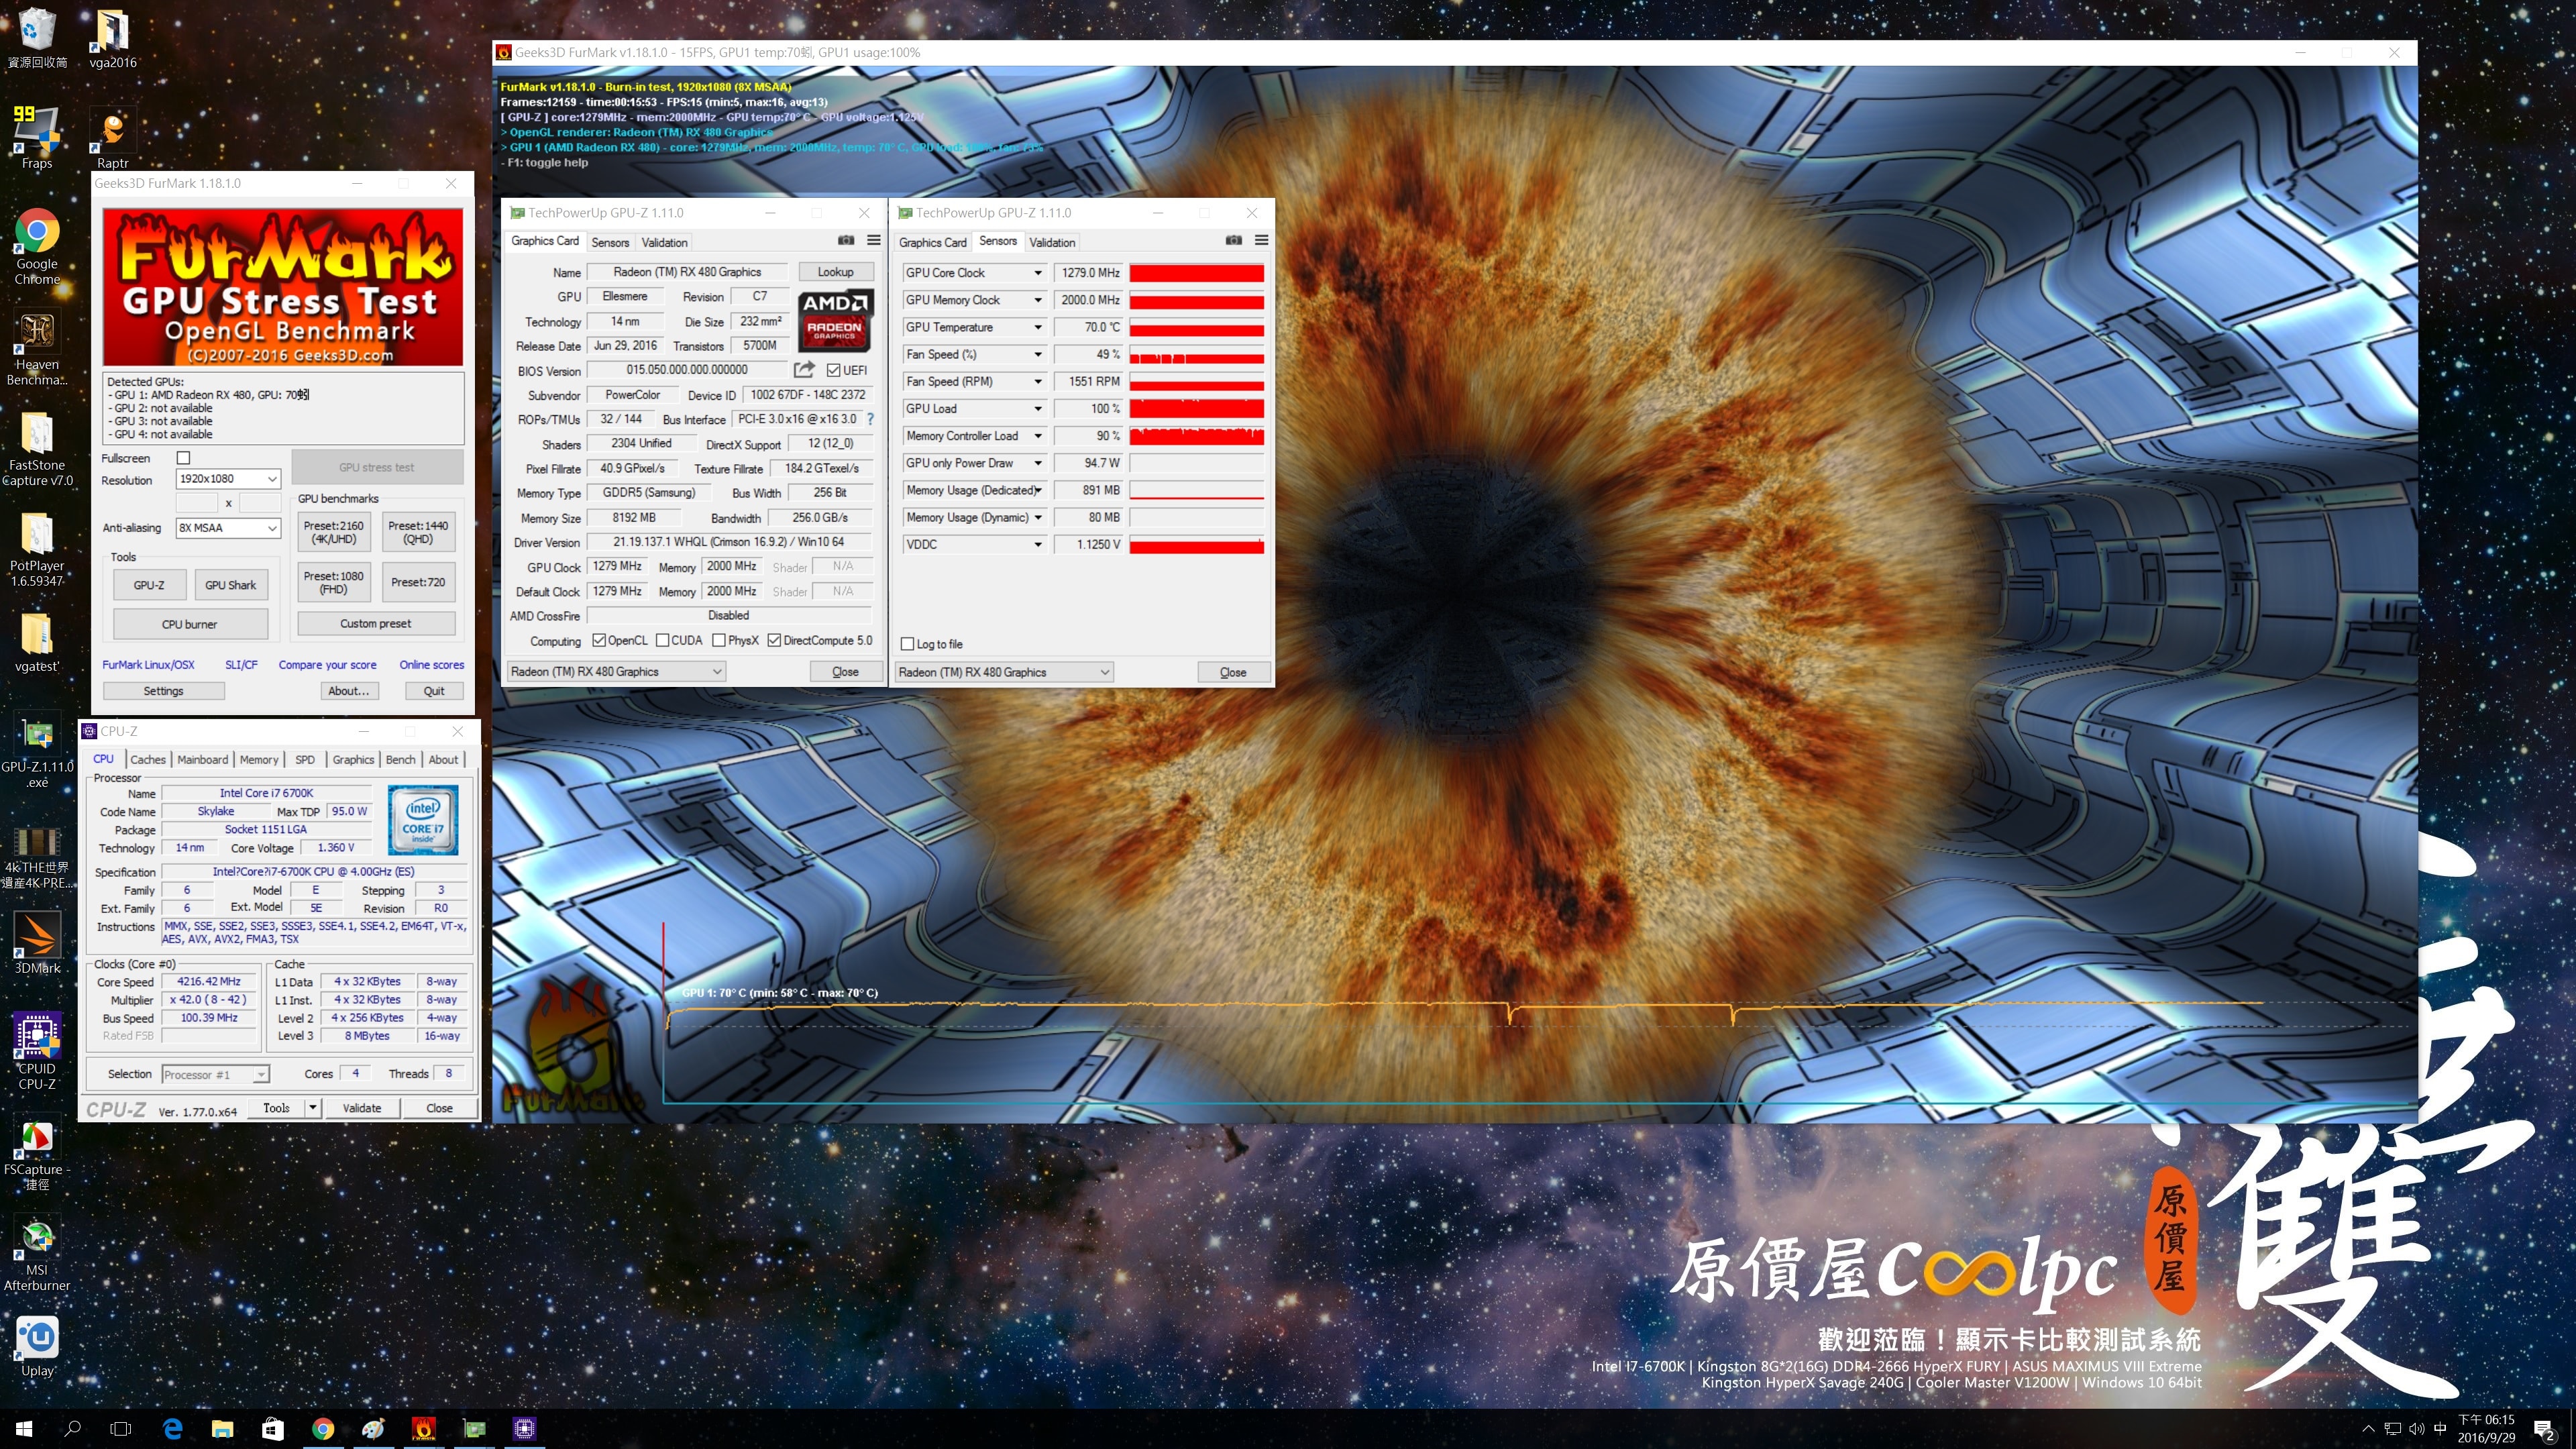The width and height of the screenshot is (2576, 1449).
Task: Open the CPU-Z Tools dropdown arrow
Action: (313, 1108)
